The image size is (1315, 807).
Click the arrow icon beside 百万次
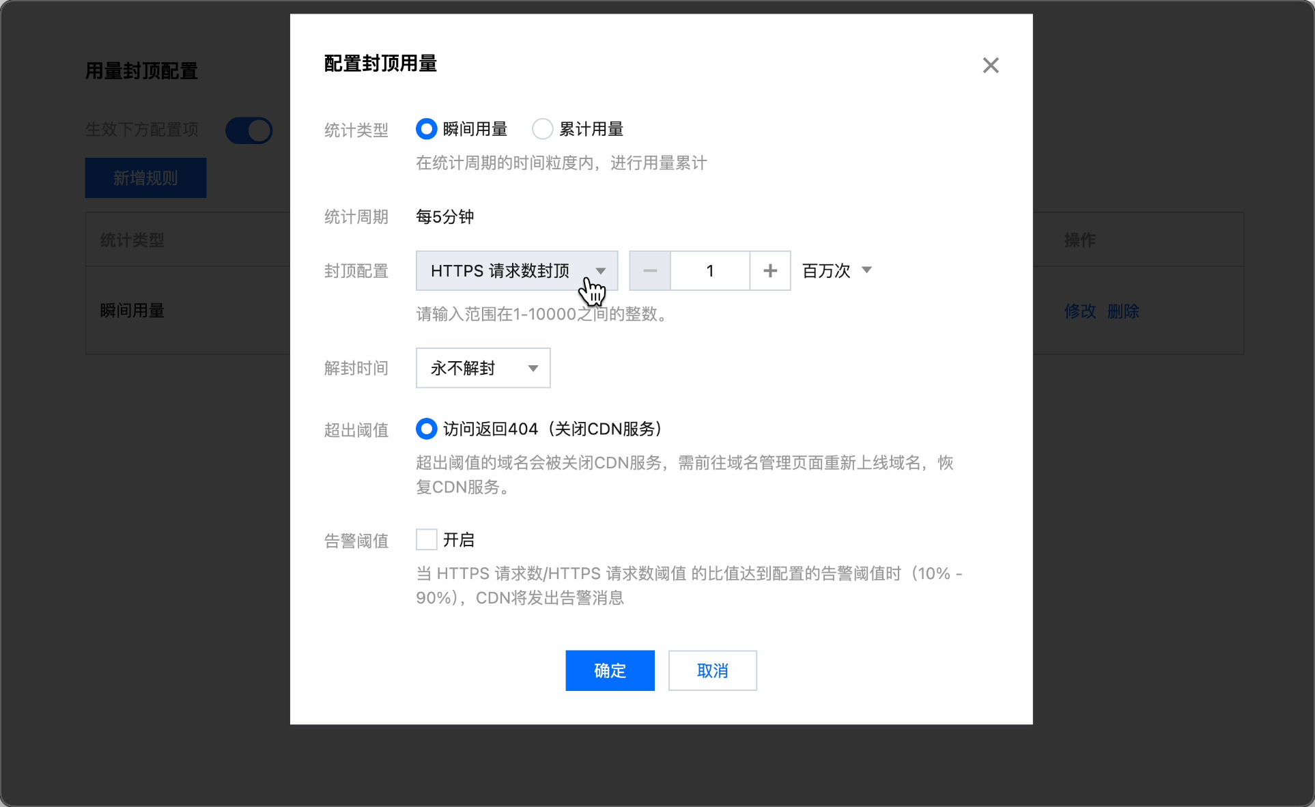867,270
